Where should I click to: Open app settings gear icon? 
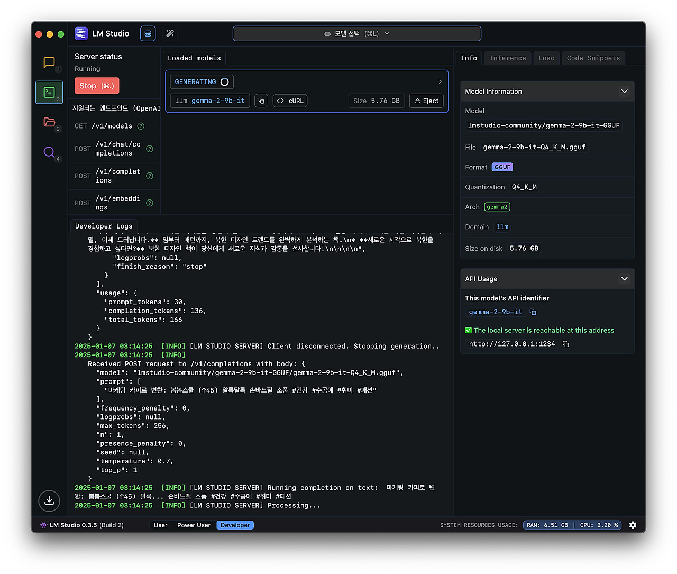coord(633,525)
